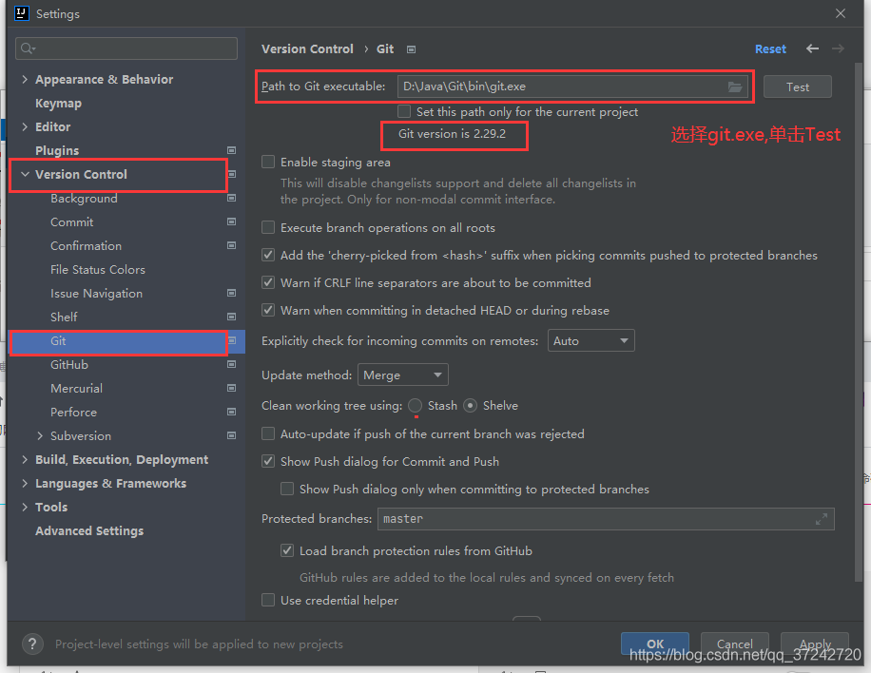Screen dimensions: 871x673
Task: Select Mercurial settings item
Action: [77, 389]
